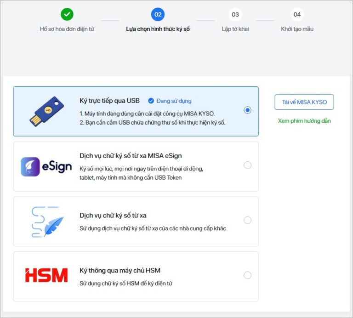Screen dimensions: 353x318
Task: Click the green completed checkmark step icon
Action: [67, 14]
